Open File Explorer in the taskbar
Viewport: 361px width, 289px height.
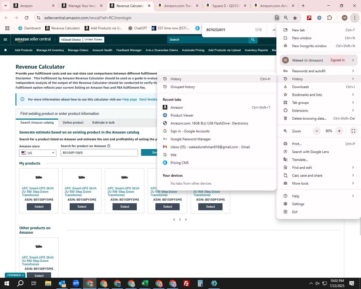click(48, 283)
